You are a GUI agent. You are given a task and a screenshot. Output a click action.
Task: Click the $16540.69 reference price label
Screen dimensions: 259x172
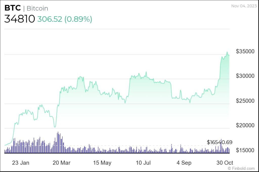tap(219, 142)
